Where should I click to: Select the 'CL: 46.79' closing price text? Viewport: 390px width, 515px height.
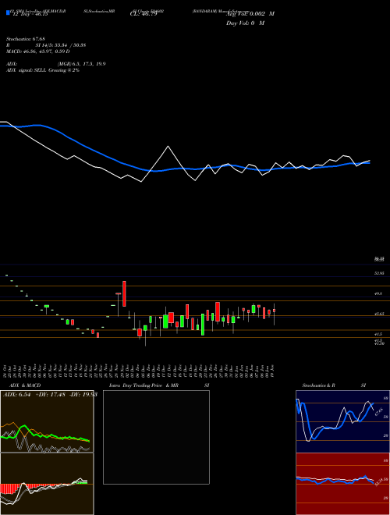click(x=144, y=14)
